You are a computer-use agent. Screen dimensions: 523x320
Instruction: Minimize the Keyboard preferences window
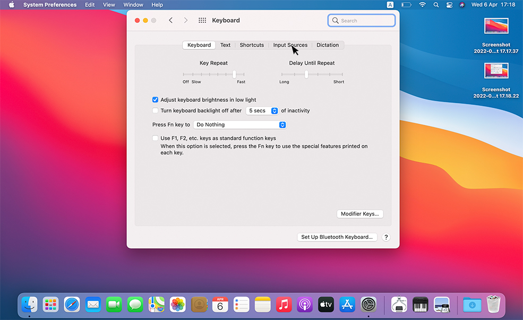click(x=145, y=20)
